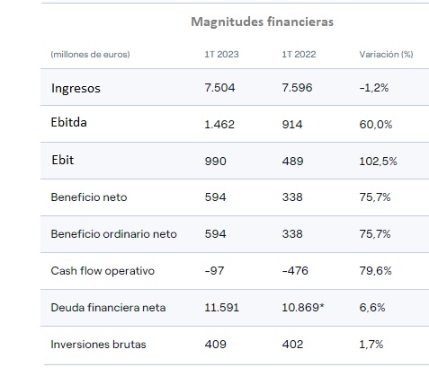Click the 10.869* debt value
The height and width of the screenshot is (376, 429).
(303, 308)
